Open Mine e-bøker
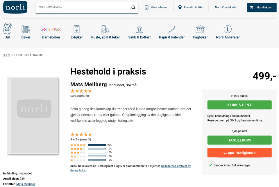The image size is (279, 187). (156, 7)
